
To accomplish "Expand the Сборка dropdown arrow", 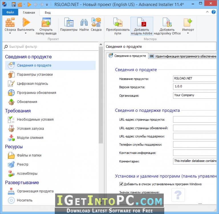I will 10,33.
